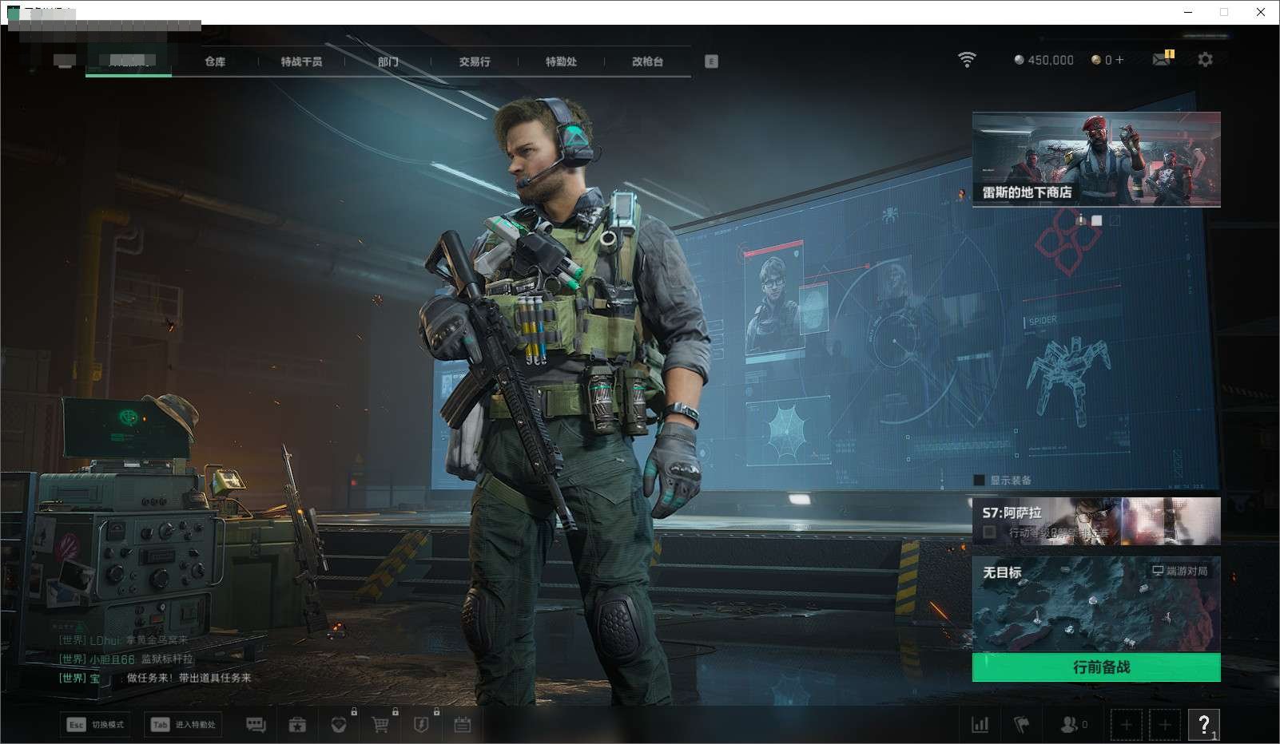Add premium currency with 0 + button
This screenshot has height=744, width=1280.
pos(1107,60)
